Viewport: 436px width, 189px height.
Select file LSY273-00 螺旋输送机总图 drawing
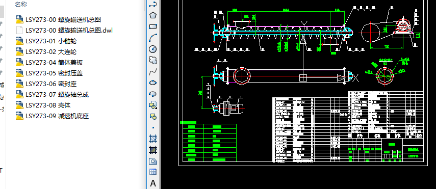click(x=59, y=19)
